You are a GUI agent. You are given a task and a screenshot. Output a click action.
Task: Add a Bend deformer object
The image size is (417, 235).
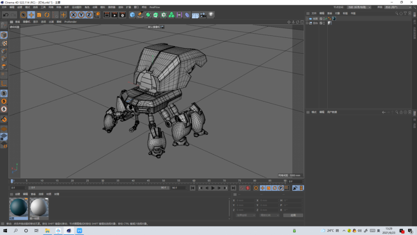(x=187, y=15)
